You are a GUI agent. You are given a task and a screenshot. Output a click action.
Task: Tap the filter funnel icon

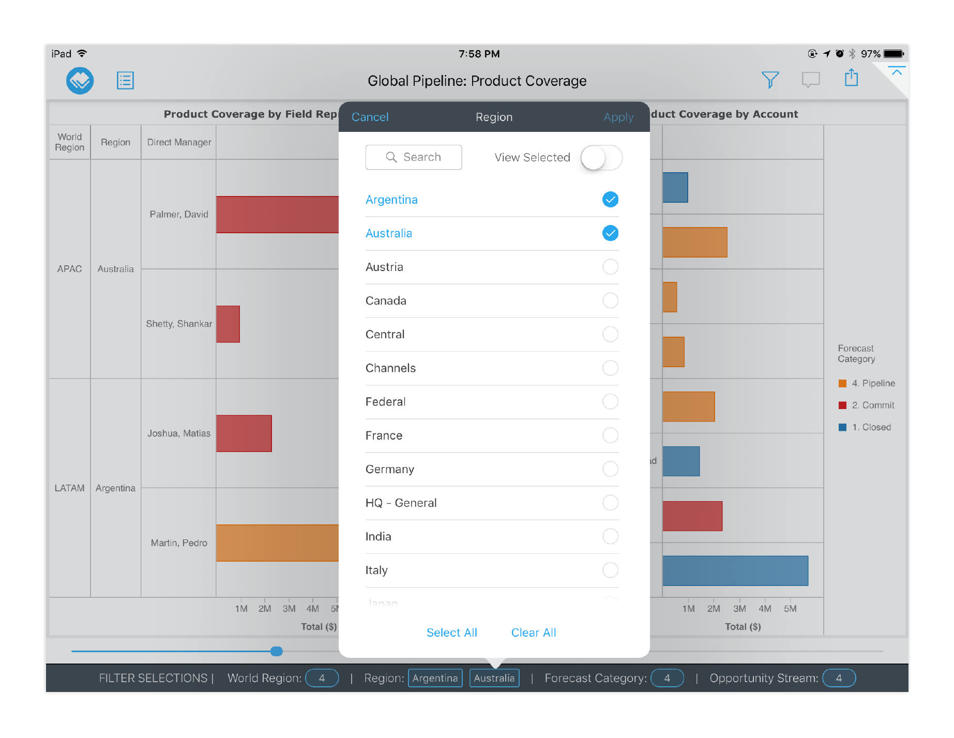(x=770, y=80)
